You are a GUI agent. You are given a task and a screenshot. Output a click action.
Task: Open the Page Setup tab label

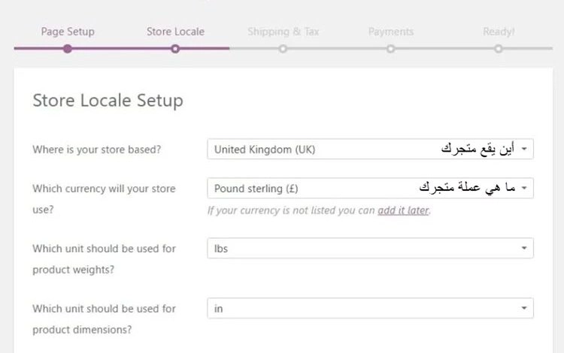pos(68,32)
